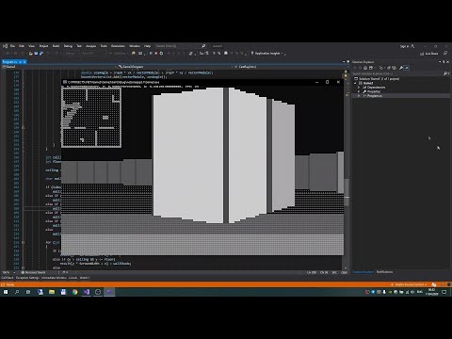The width and height of the screenshot is (452, 339).
Task: Click the Restart debugging green icon
Action: click(x=161, y=54)
